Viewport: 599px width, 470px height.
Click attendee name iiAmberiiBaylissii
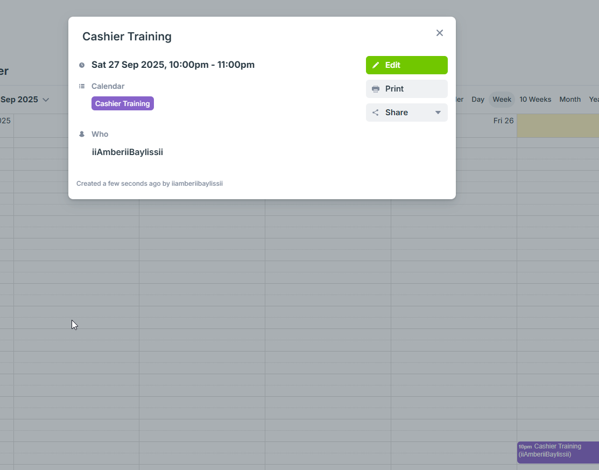(x=128, y=152)
